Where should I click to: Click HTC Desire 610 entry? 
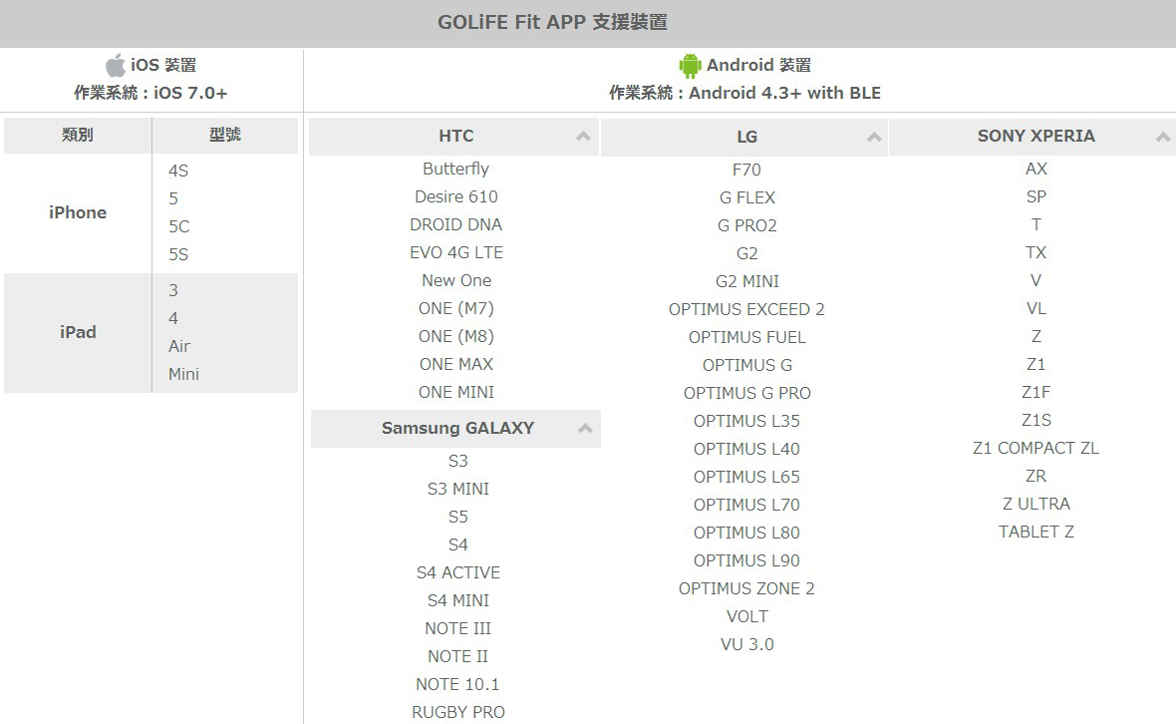[456, 196]
